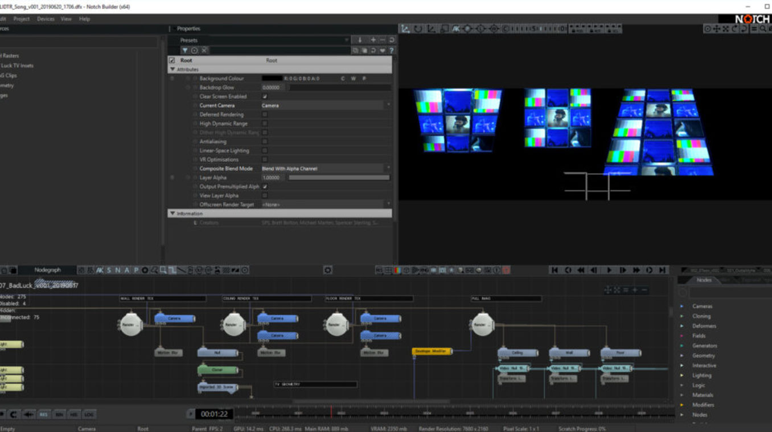Viewport: 772px width, 432px height.
Task: Open the Project menu
Action: [22, 19]
